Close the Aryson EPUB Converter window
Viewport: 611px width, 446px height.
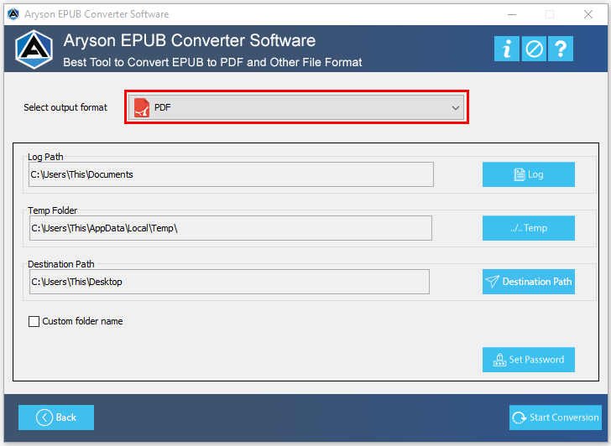point(588,14)
